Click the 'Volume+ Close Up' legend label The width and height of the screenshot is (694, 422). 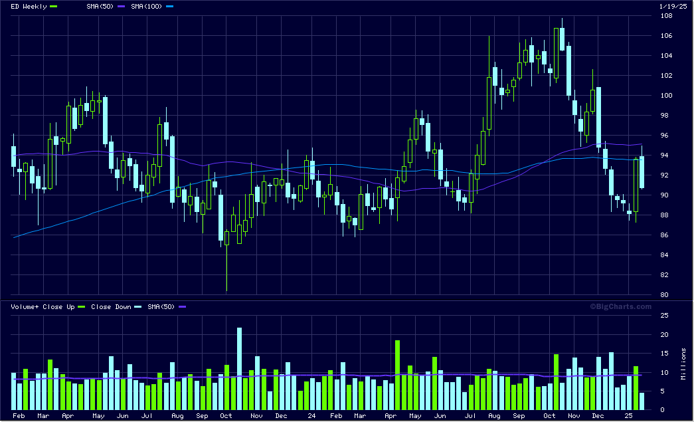43,307
